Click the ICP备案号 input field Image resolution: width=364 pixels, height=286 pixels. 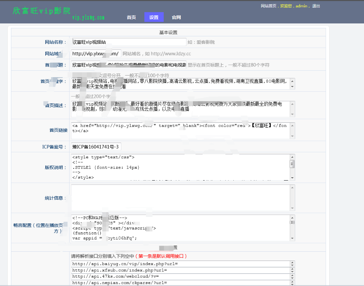click(96, 147)
